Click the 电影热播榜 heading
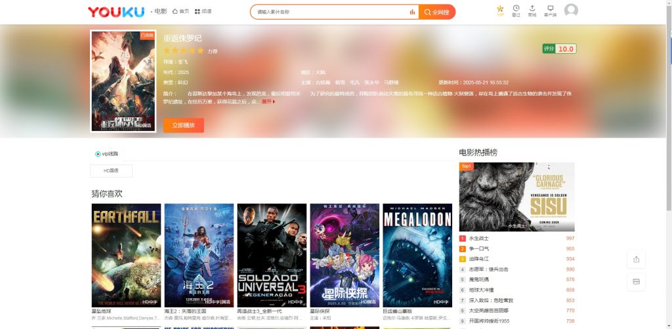The width and height of the screenshot is (672, 329). [478, 153]
